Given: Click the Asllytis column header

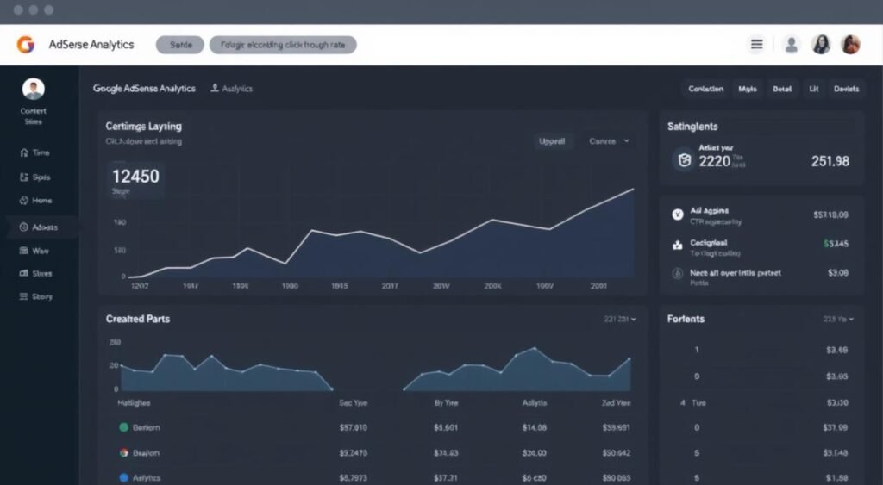Looking at the screenshot, I should pyautogui.click(x=535, y=403).
